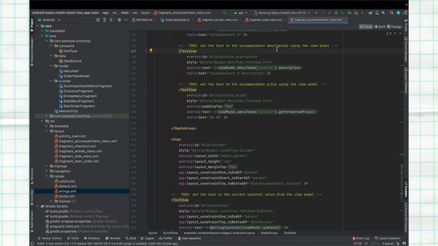
Task: Open the app run configuration dropdown
Action: coord(240,13)
